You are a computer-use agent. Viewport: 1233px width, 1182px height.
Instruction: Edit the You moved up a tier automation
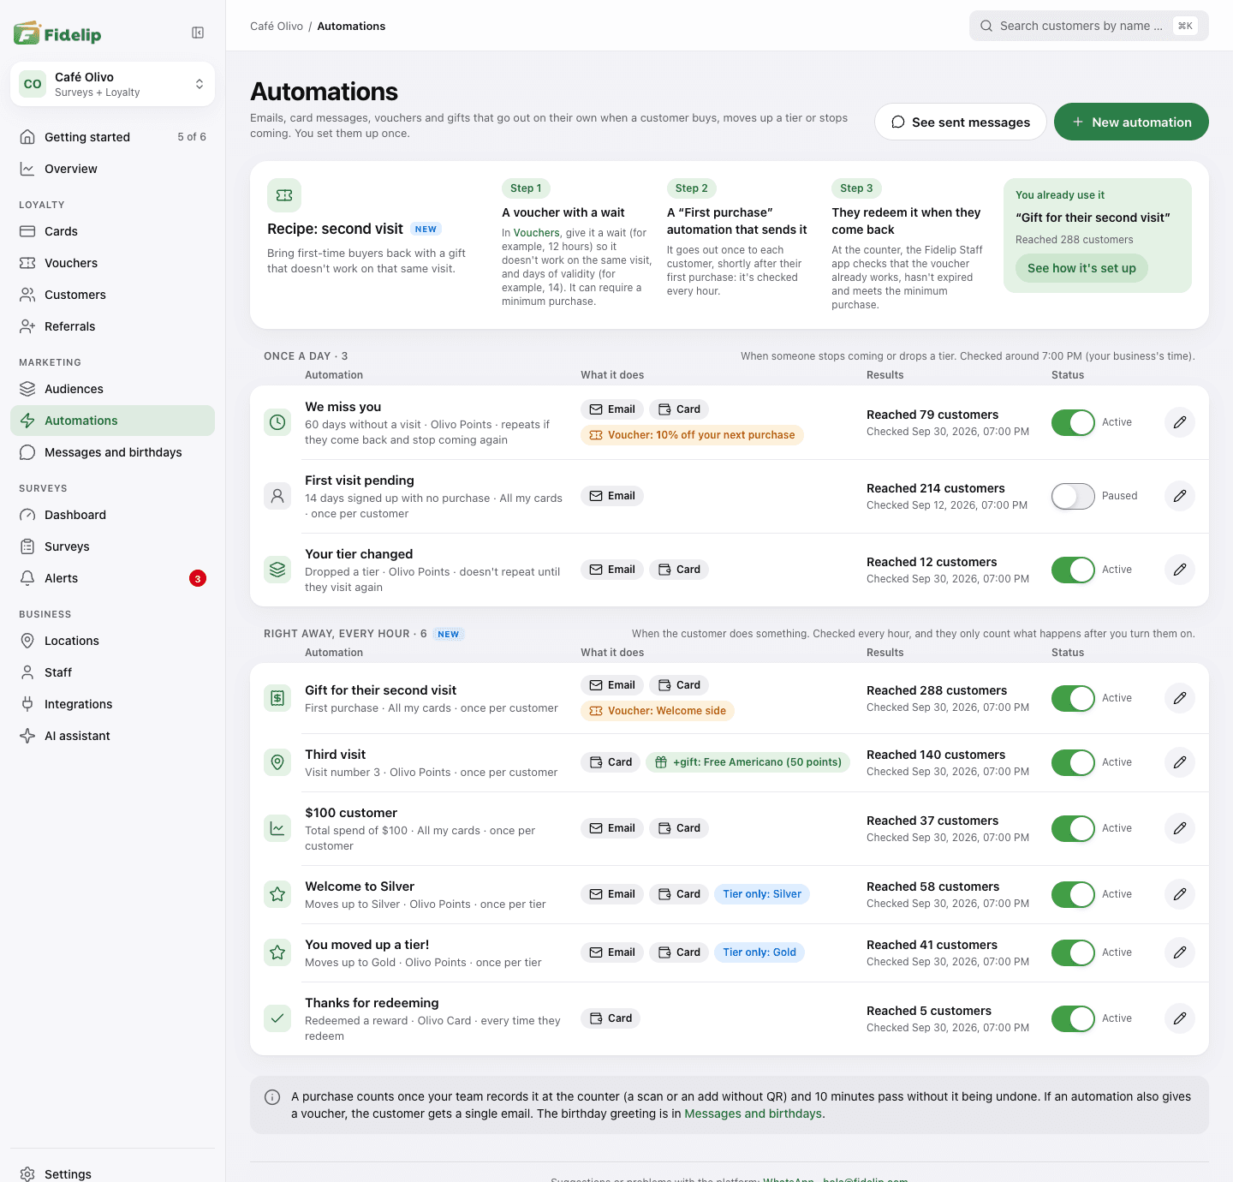tap(1180, 952)
